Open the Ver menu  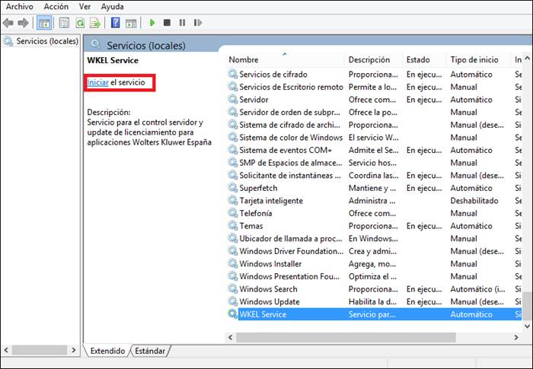(x=85, y=6)
